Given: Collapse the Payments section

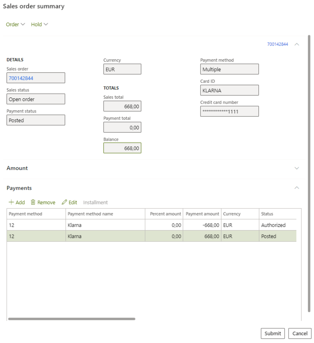Looking at the screenshot, I should 297,188.
